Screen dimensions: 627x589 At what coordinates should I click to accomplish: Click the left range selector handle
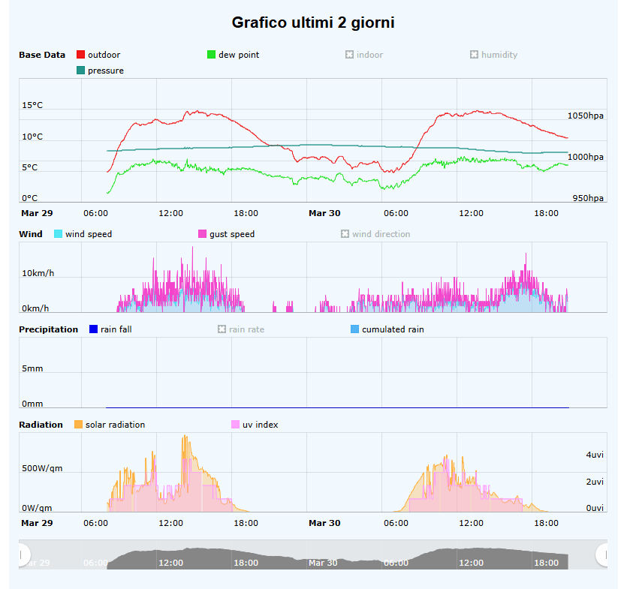click(21, 554)
